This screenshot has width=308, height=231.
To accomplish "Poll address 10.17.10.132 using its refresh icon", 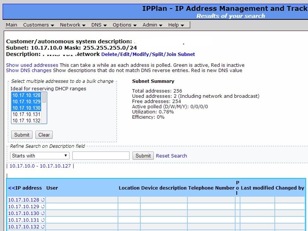I will click(x=43, y=227).
